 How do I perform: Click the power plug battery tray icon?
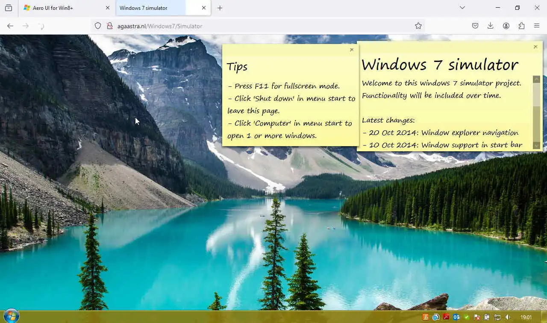coord(487,317)
